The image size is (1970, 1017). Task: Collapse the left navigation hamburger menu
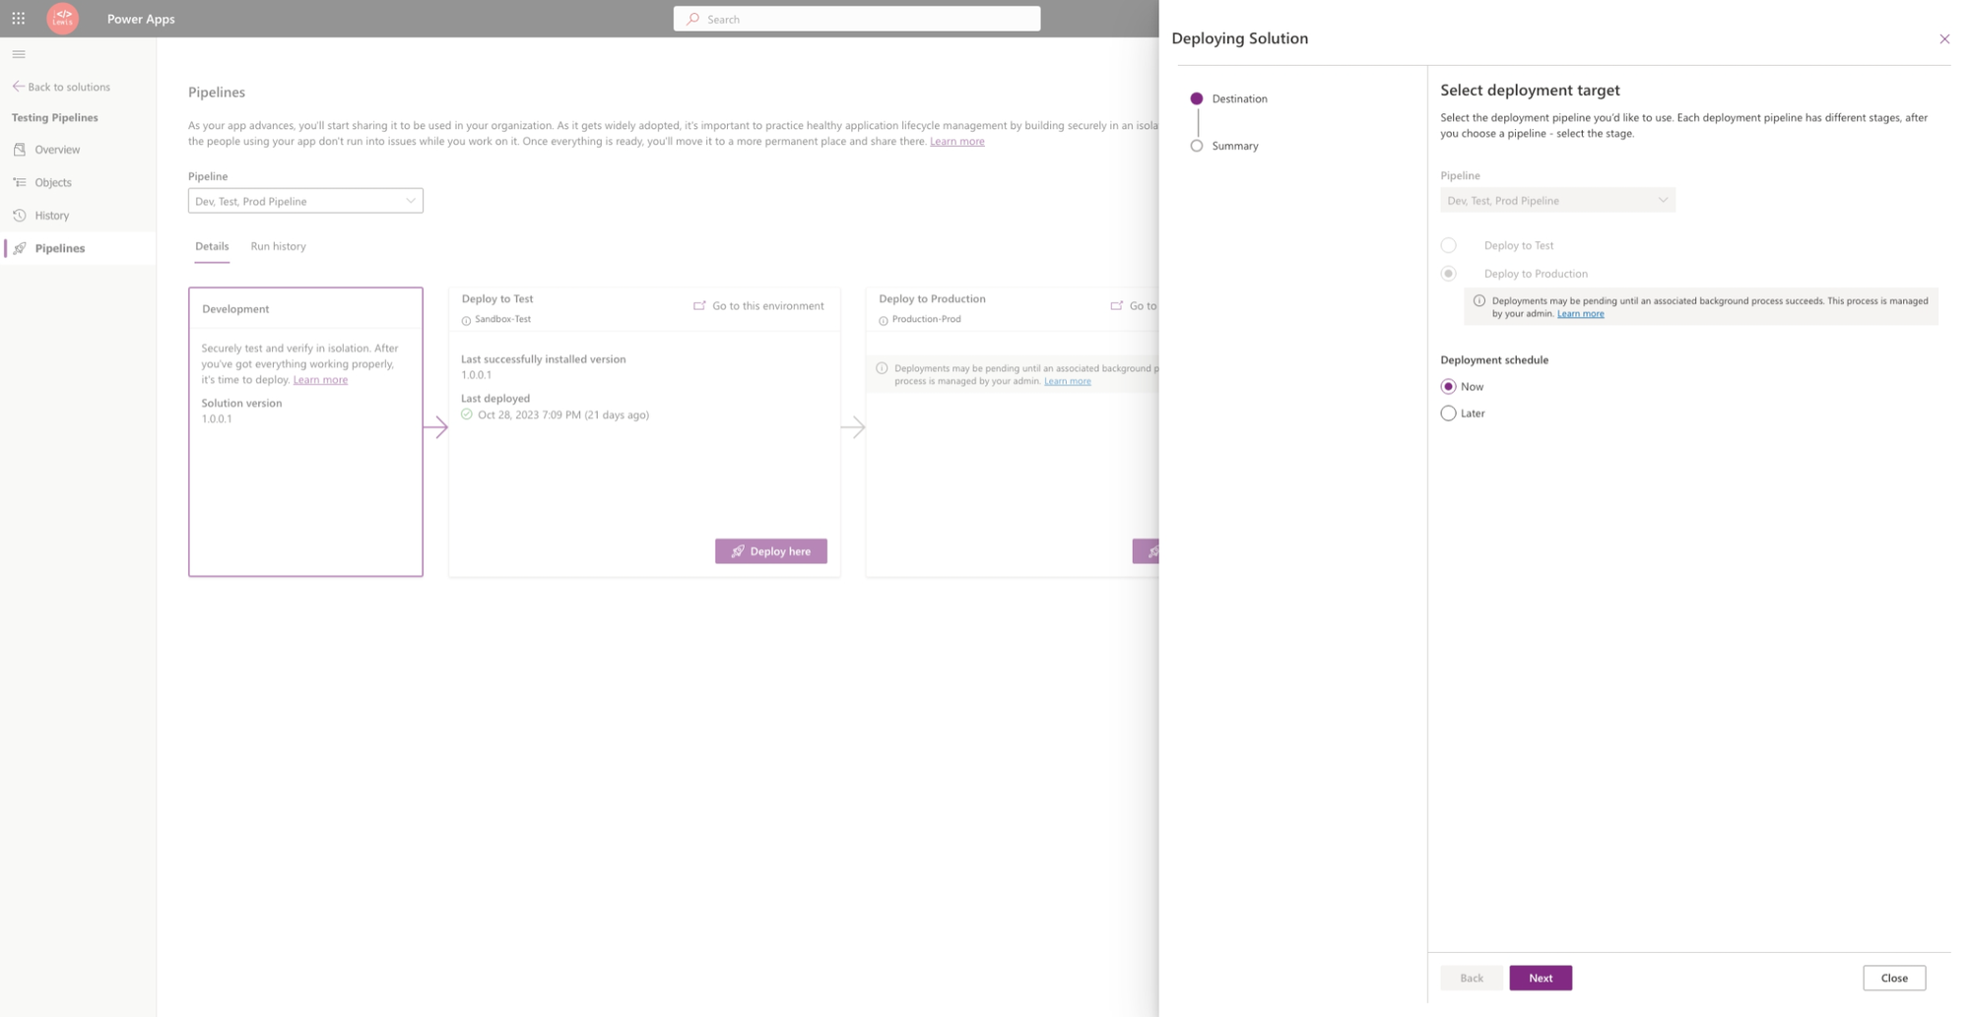19,54
